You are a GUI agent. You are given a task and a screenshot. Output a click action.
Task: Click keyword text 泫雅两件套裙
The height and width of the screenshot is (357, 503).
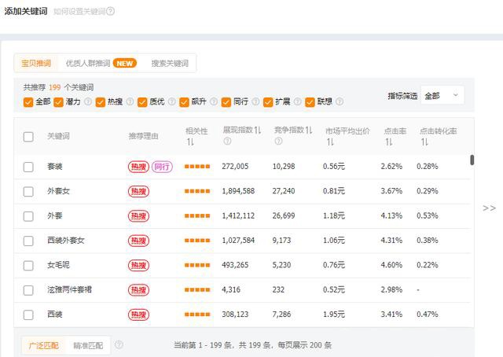[x=69, y=290]
